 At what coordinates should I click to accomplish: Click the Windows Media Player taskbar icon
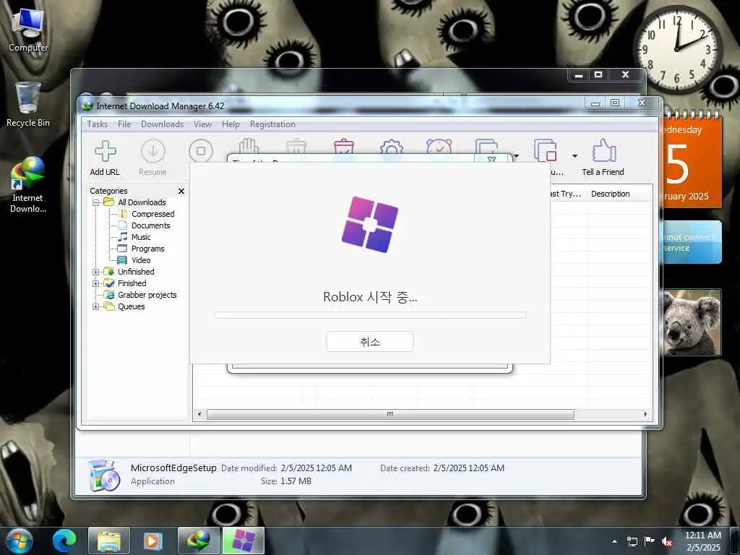point(152,541)
